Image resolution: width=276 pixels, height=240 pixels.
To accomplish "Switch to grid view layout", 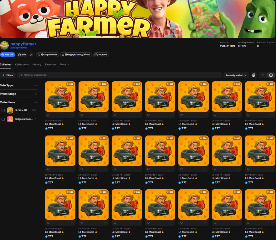I will (271, 75).
